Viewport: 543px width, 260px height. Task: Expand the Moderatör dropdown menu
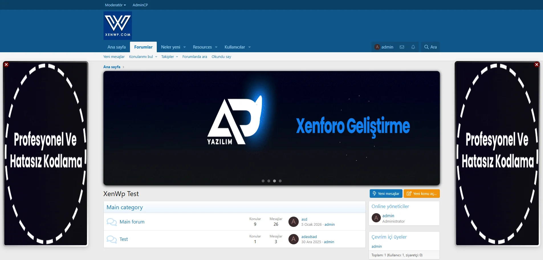point(115,5)
